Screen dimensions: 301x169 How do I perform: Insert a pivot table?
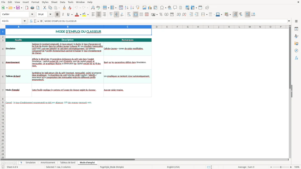pos(156,8)
